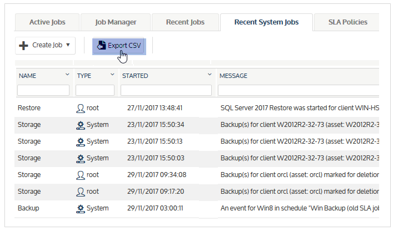Open the Job Manager tab
408x240 pixels.
[116, 22]
